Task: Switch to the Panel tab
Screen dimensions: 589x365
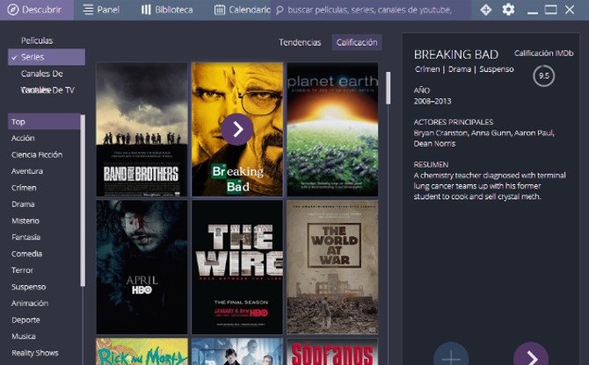Action: pos(101,10)
